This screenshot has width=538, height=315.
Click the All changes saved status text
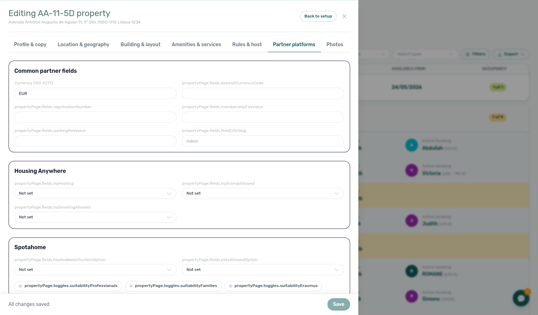(29, 304)
